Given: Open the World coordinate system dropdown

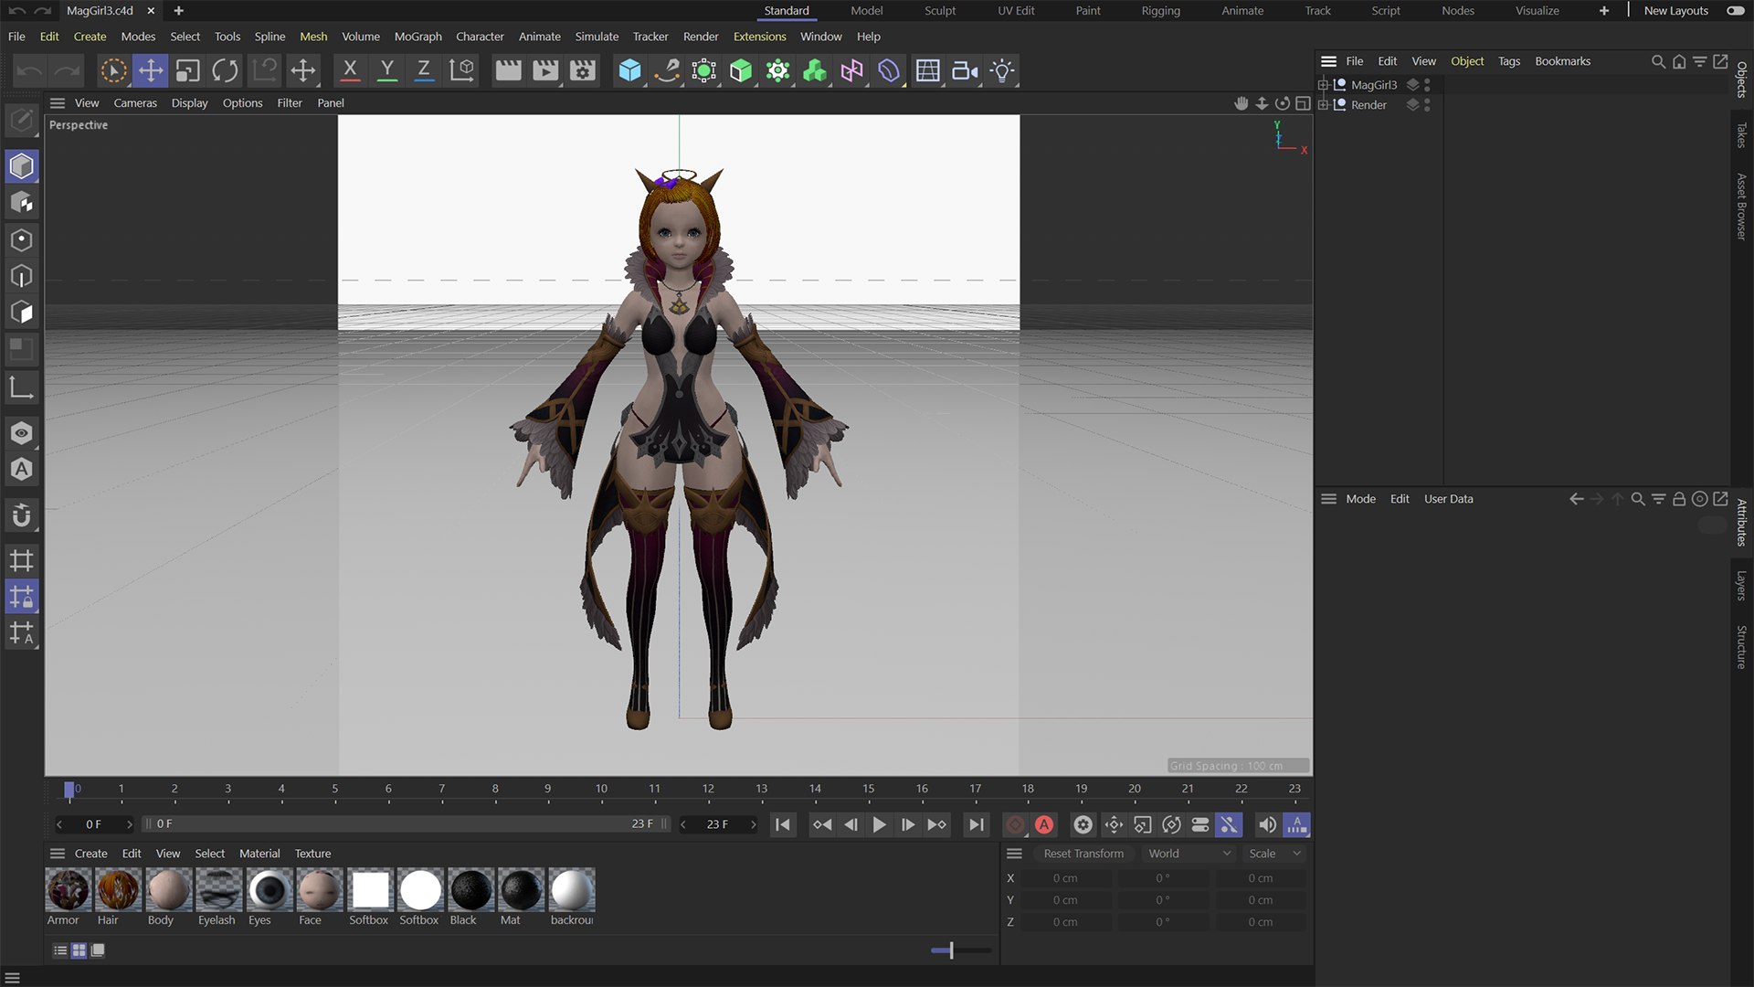Looking at the screenshot, I should [x=1190, y=854].
